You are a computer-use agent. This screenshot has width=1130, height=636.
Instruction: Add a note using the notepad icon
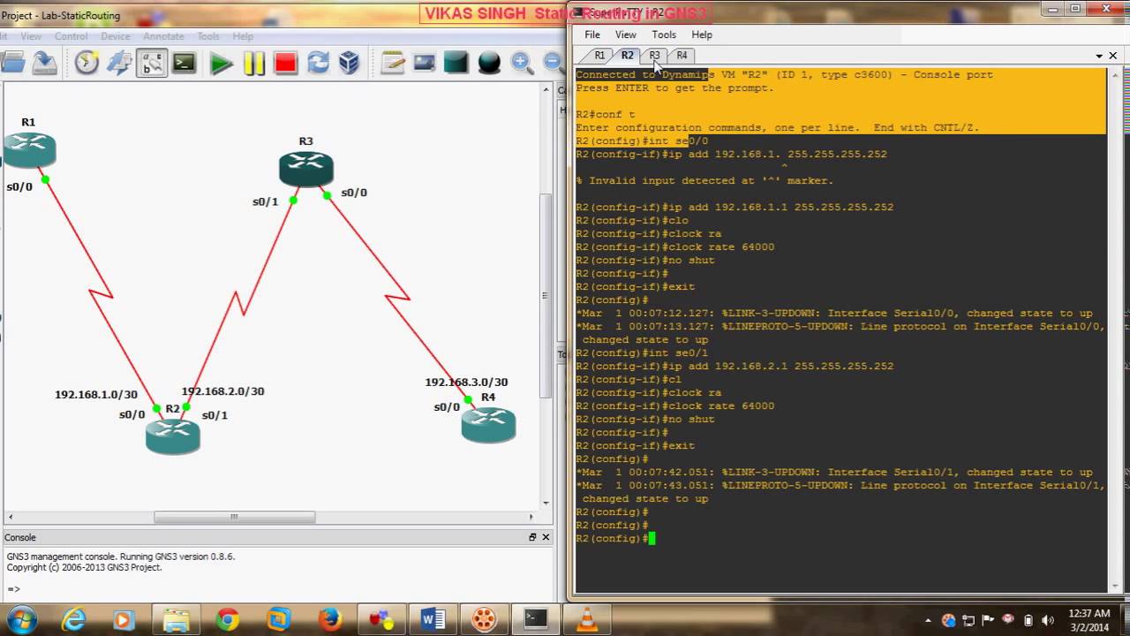(392, 63)
